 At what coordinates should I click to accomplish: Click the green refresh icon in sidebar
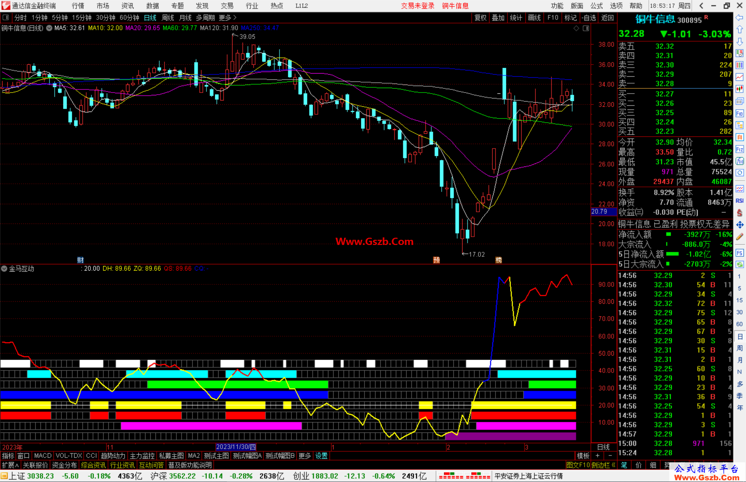(739, 265)
